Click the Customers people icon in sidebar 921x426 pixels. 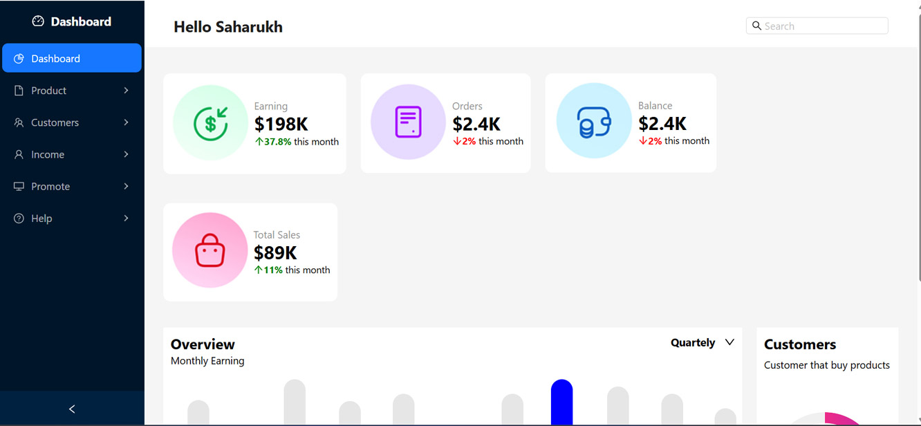pyautogui.click(x=17, y=122)
